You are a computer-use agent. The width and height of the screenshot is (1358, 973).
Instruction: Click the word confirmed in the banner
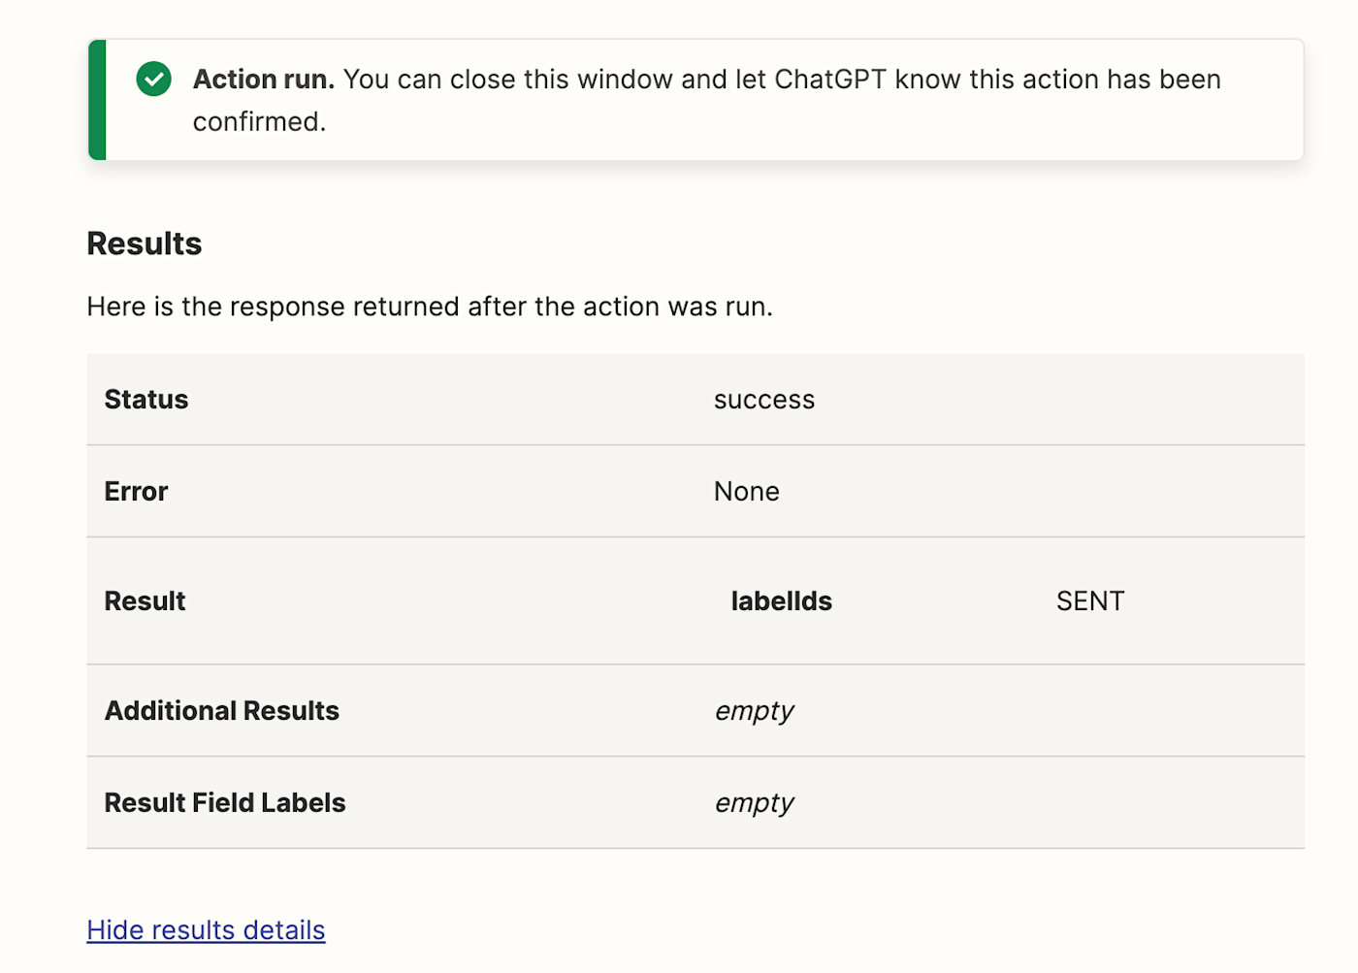(x=258, y=122)
